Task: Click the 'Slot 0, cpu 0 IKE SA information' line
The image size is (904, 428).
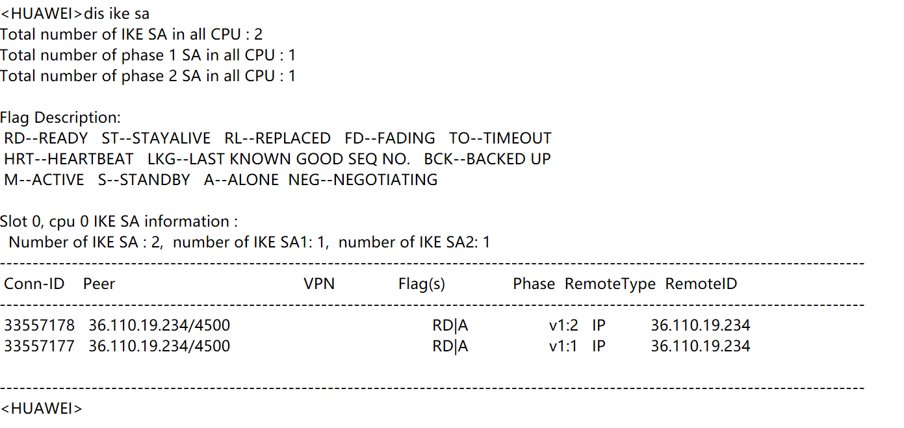Action: [x=114, y=221]
